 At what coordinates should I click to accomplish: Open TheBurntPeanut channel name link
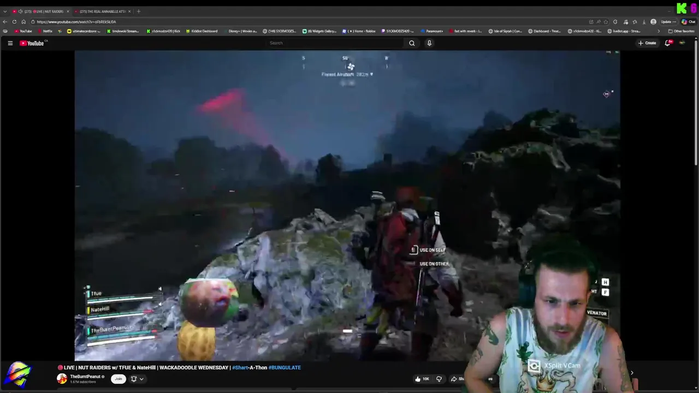85,377
